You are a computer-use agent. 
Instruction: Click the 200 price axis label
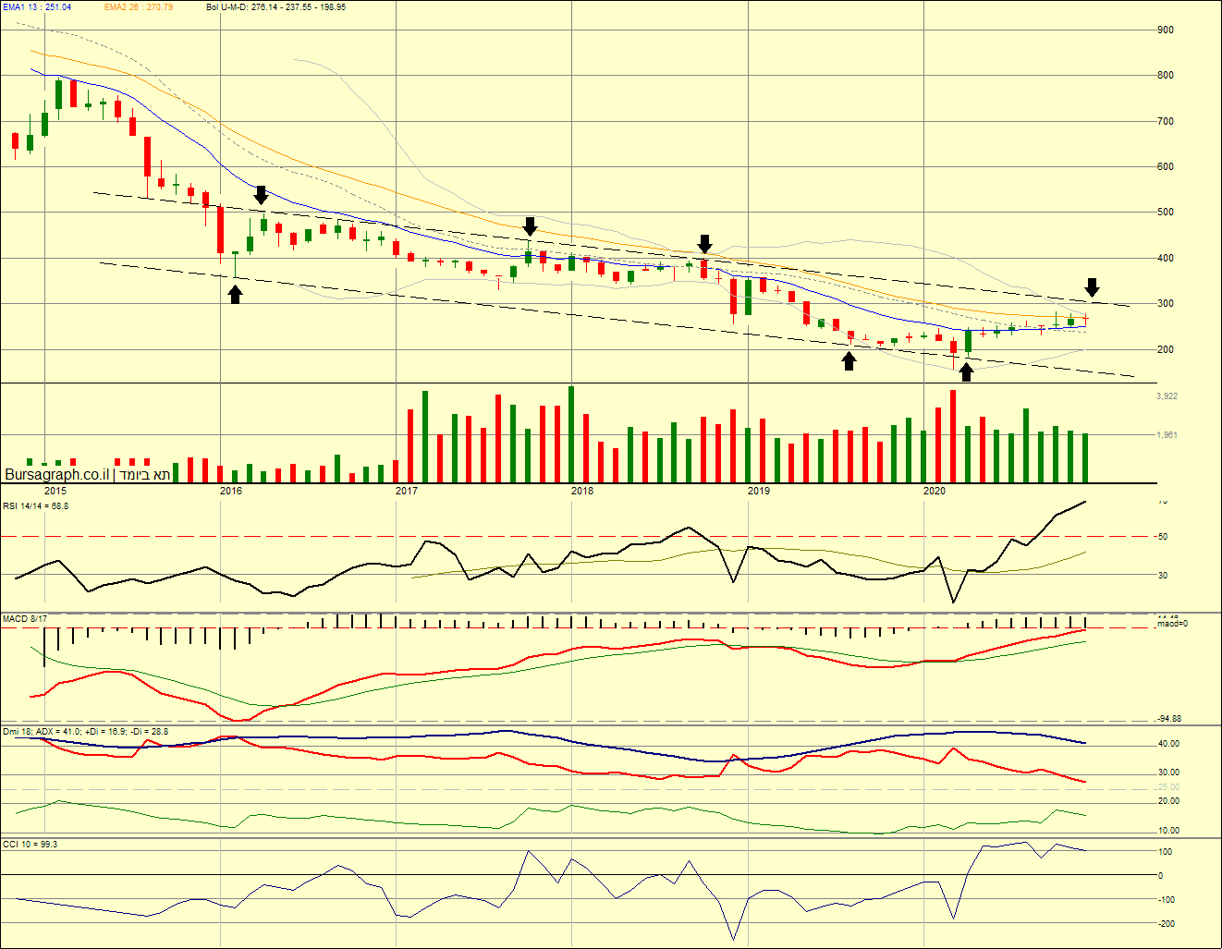pos(1166,349)
